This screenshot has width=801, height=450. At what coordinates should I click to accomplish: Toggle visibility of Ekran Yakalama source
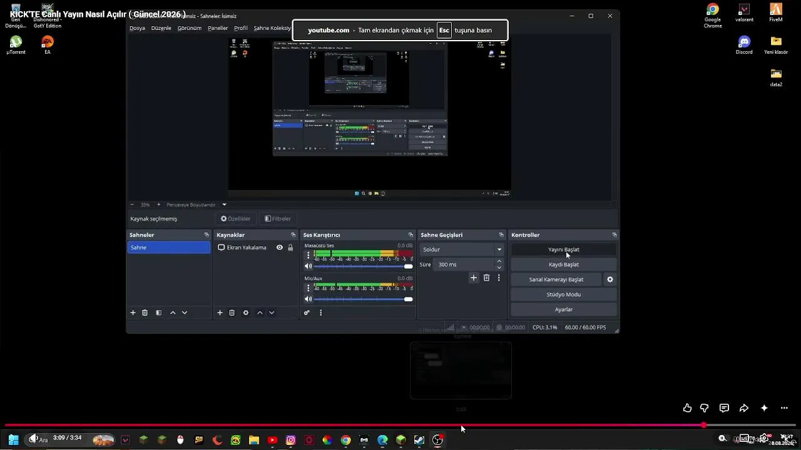point(280,247)
